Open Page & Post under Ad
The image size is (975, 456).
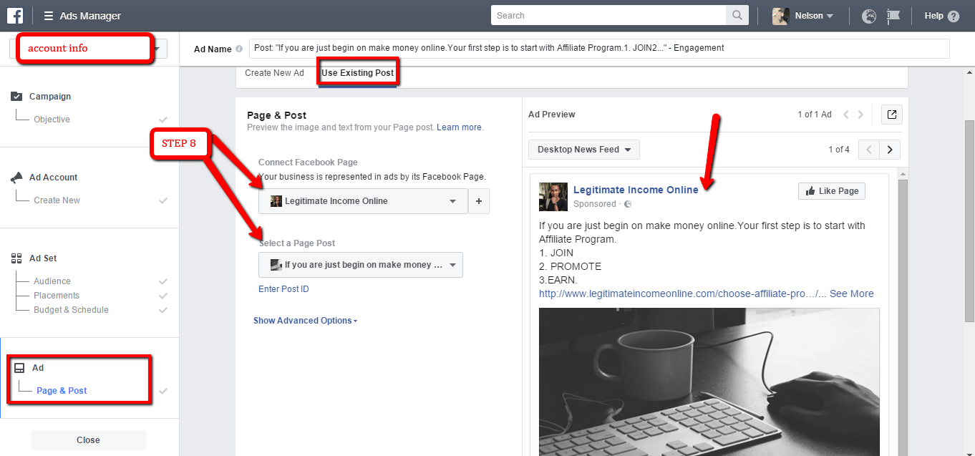pyautogui.click(x=62, y=391)
